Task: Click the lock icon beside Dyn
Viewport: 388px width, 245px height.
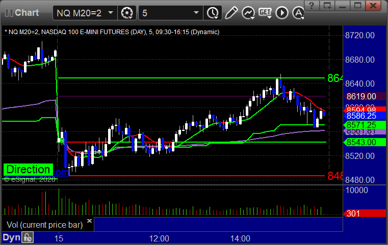Action: click(x=28, y=237)
